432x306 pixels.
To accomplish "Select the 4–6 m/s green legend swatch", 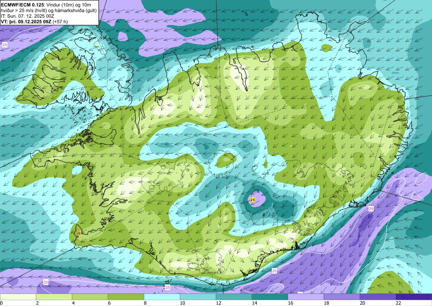I will (x=90, y=297).
